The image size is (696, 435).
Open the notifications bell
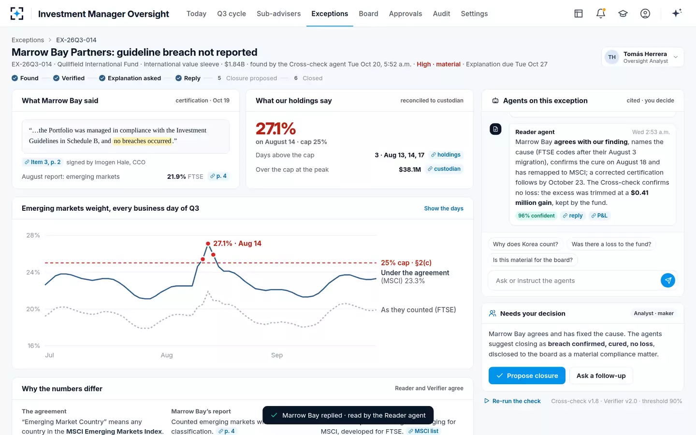[x=601, y=14]
